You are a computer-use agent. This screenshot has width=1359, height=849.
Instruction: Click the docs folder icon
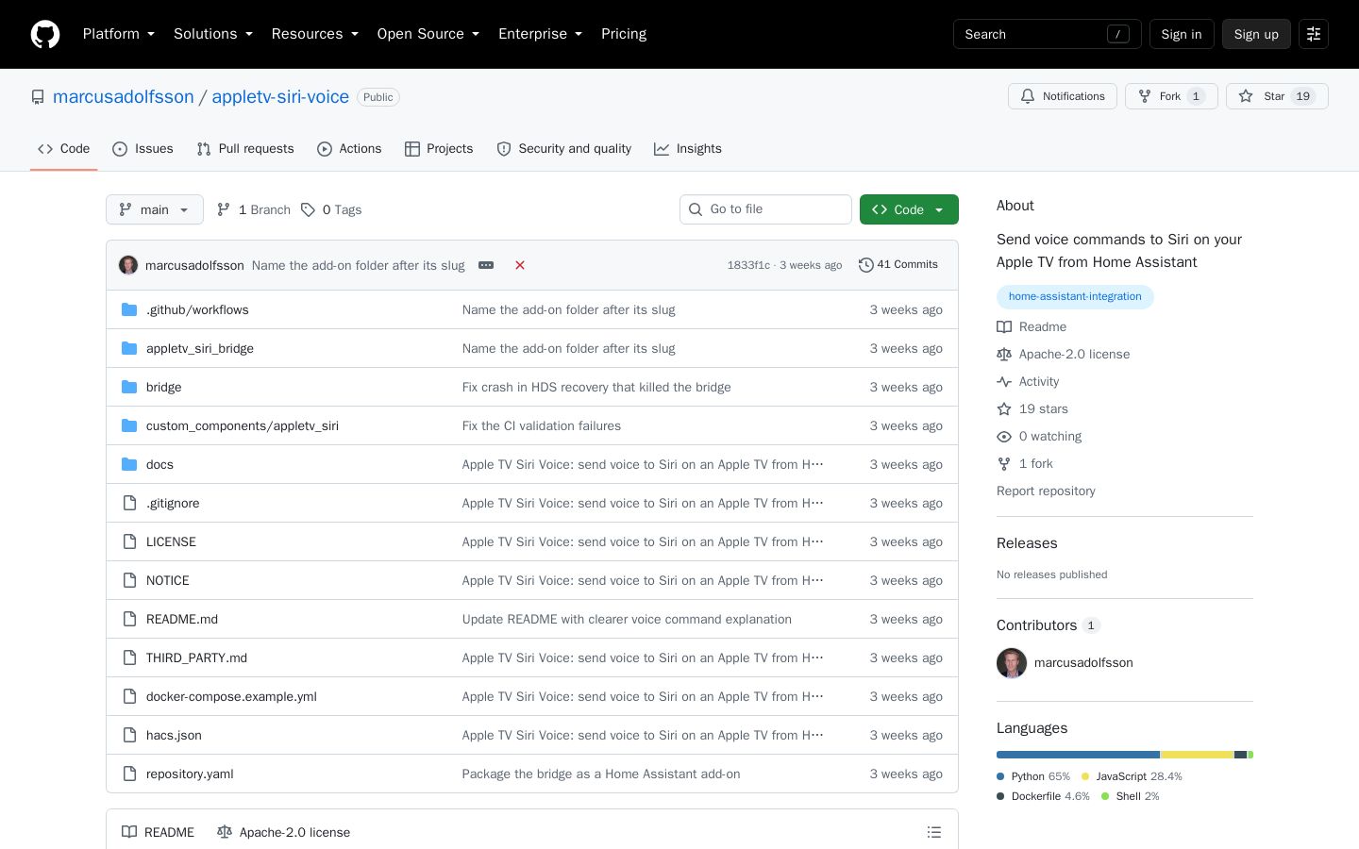(129, 464)
